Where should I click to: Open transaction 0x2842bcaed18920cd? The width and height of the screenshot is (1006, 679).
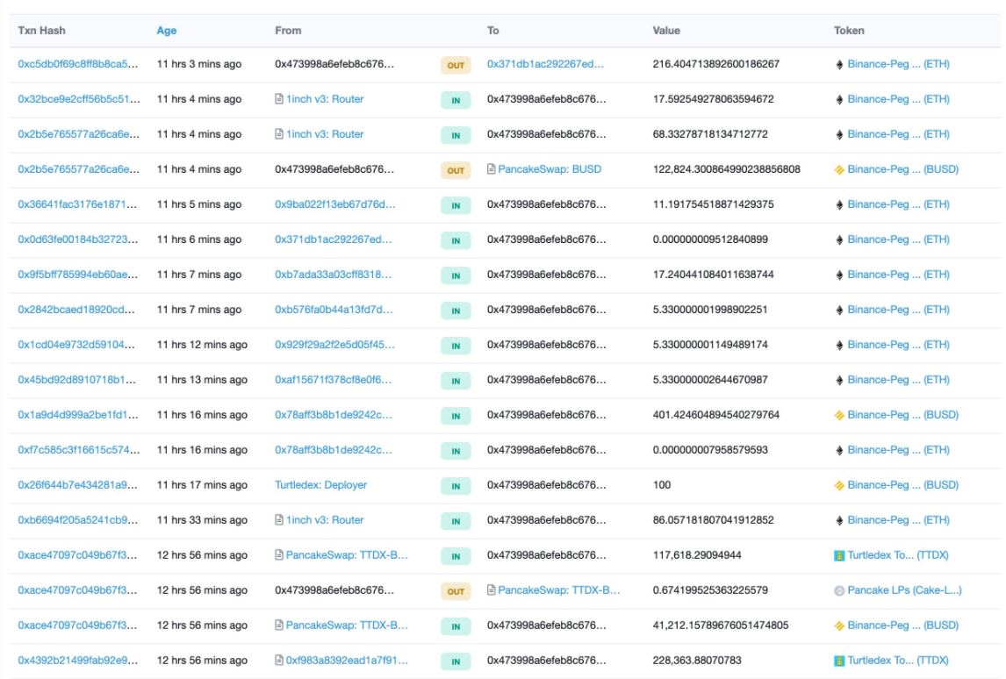point(76,309)
